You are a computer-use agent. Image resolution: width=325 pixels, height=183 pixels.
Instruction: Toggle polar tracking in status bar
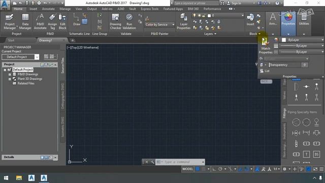point(220,169)
